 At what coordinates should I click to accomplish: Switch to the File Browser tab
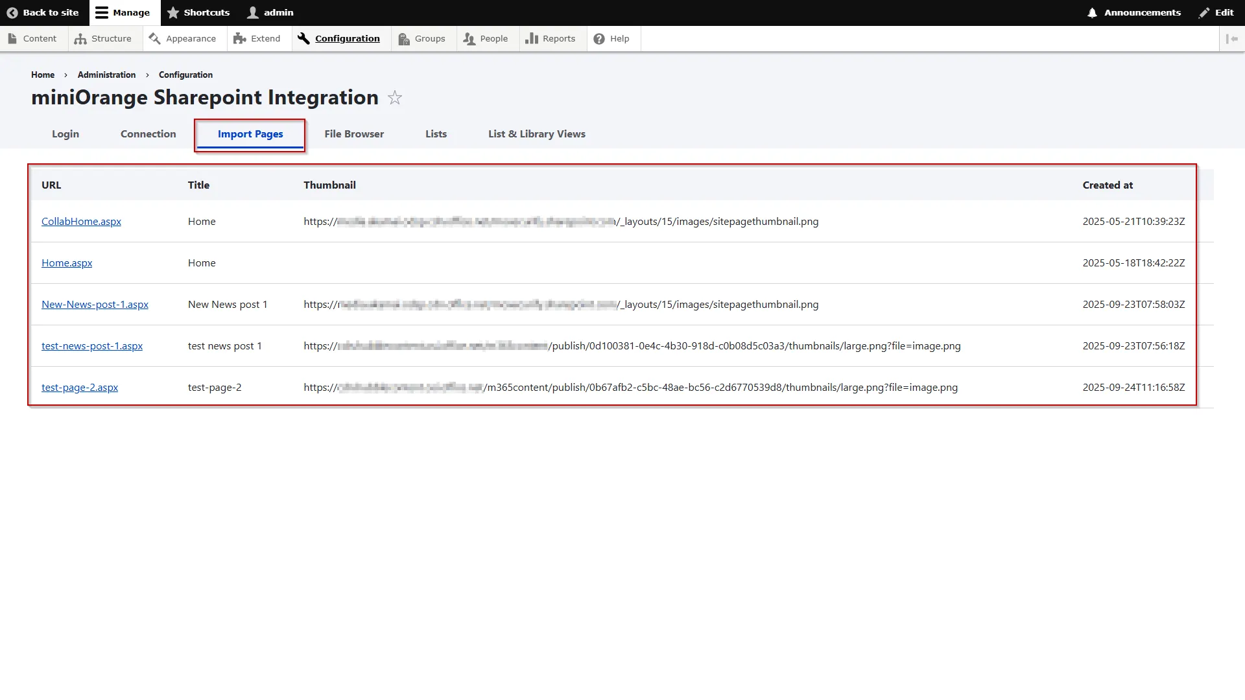point(354,134)
